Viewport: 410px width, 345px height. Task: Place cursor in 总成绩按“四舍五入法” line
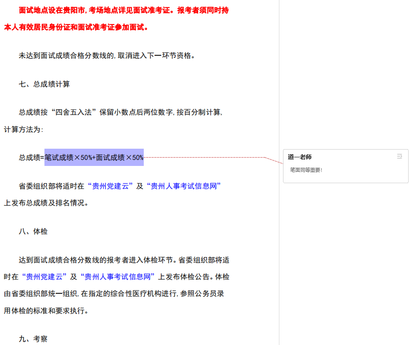point(120,112)
